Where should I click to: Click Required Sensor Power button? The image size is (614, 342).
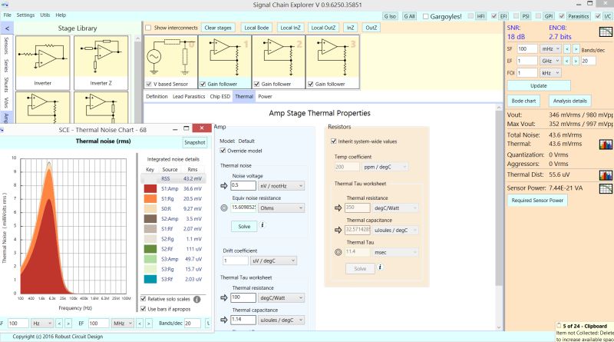pos(537,201)
